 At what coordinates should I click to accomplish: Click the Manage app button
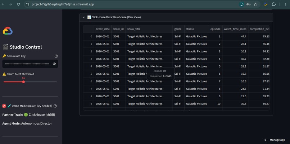pos(277,140)
